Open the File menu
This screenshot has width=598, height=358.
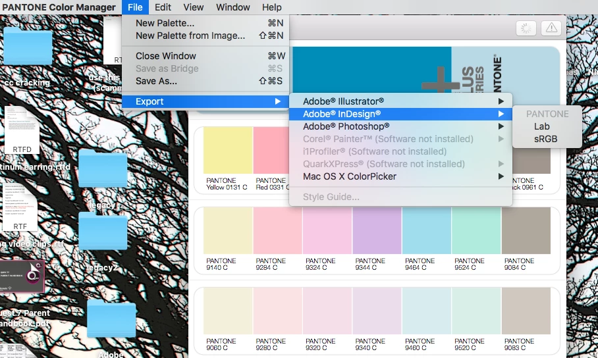(135, 7)
